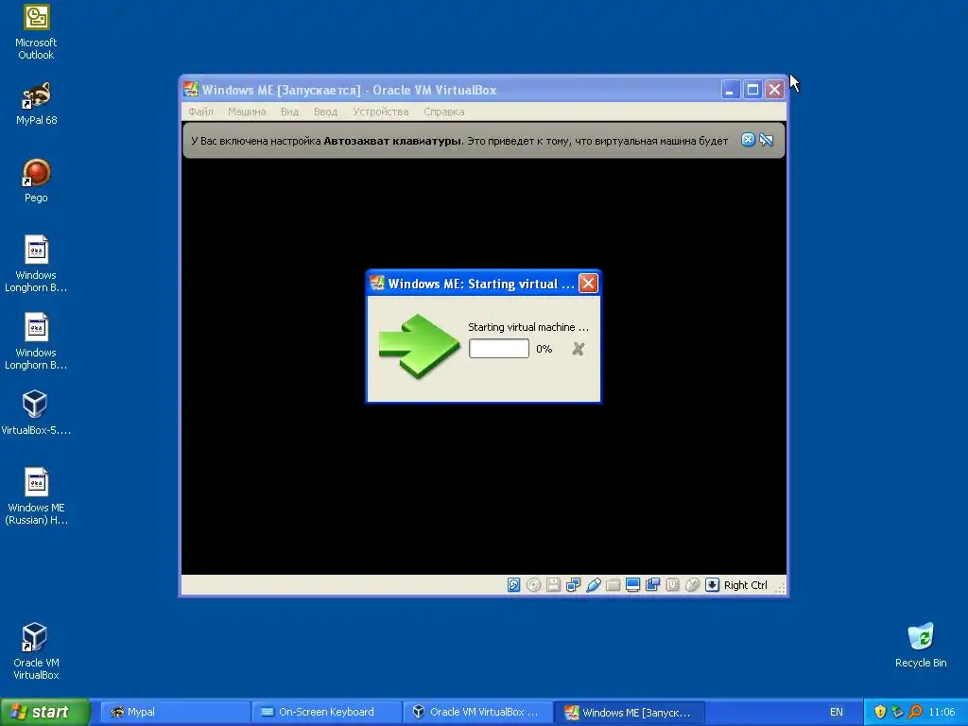The image size is (968, 726).
Task: Select the first Windows Longhorn B... file icon
Action: coord(36,264)
